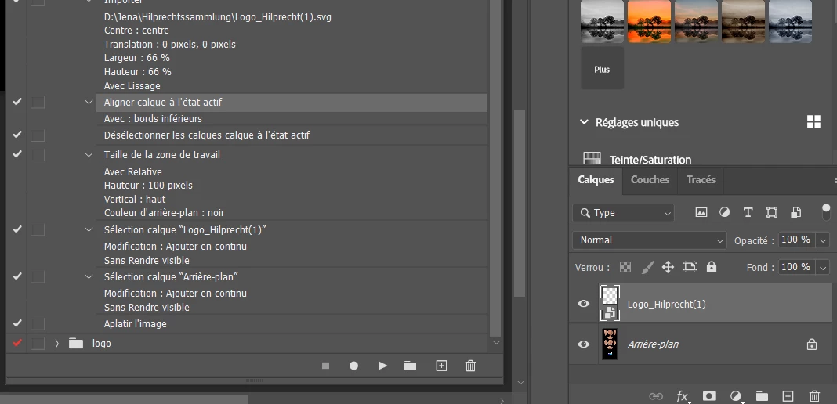The height and width of the screenshot is (404, 837).
Task: Filter layers by text type
Action: 748,212
